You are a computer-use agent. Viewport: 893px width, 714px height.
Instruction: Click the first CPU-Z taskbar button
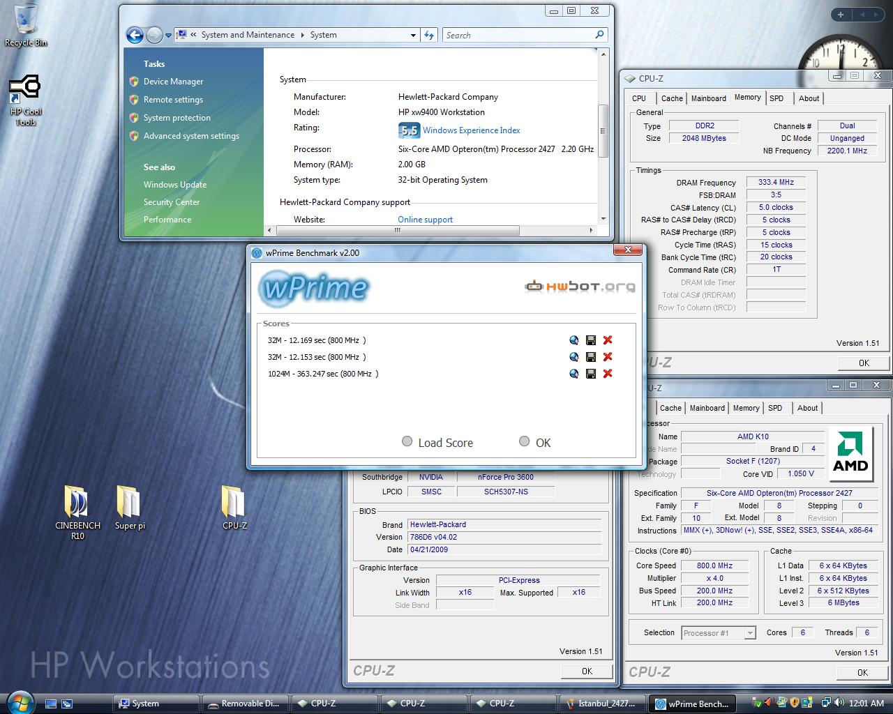334,704
